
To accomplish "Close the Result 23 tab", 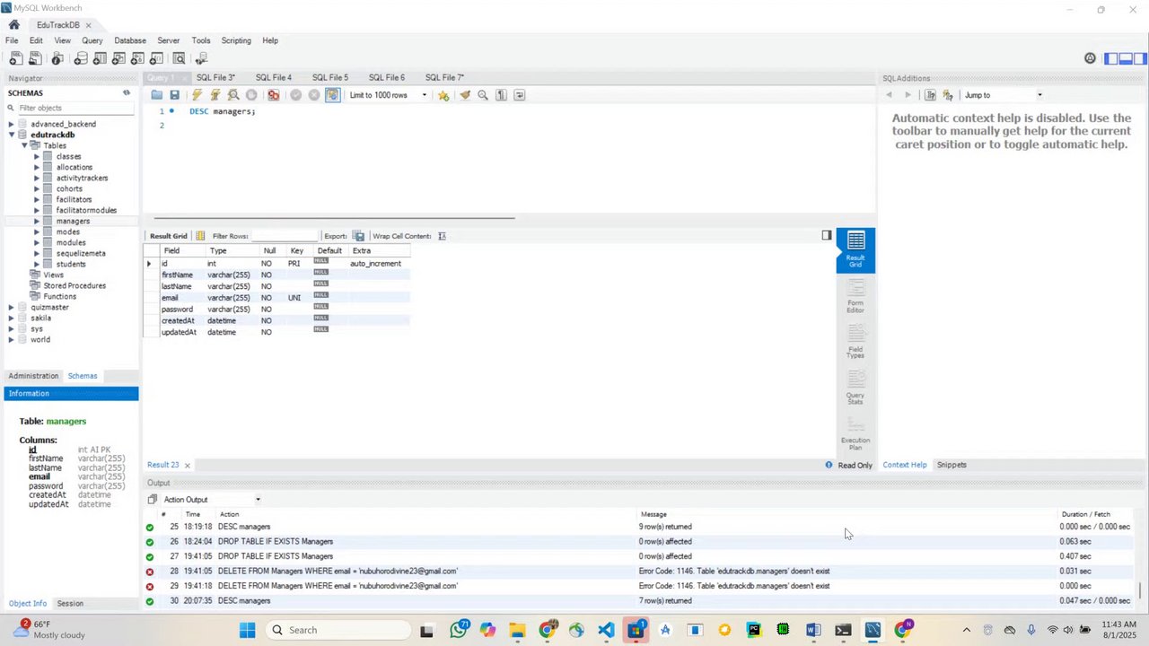I will tap(188, 465).
